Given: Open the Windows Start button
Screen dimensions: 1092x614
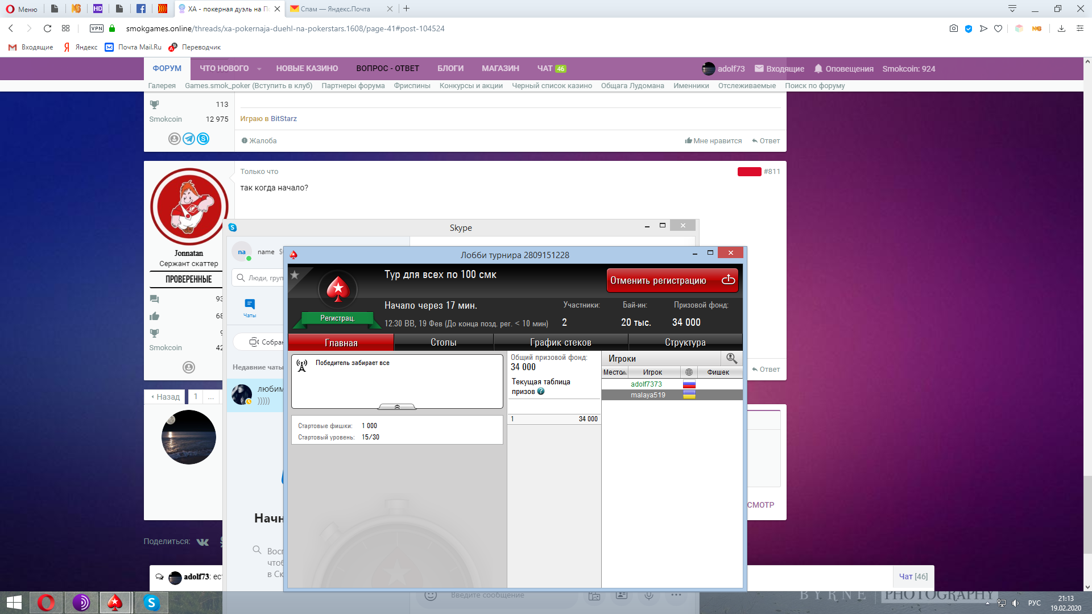Looking at the screenshot, I should click(14, 603).
